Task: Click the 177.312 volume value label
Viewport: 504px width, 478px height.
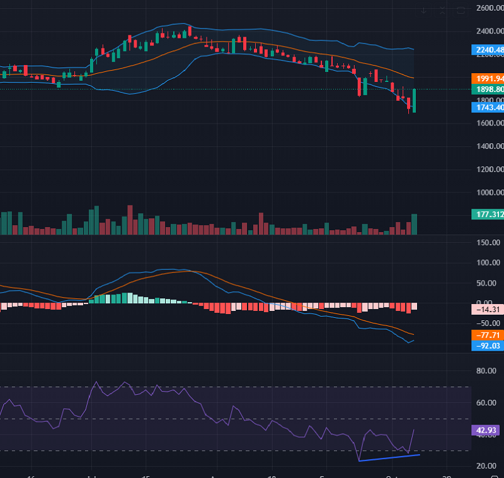Action: click(x=487, y=215)
